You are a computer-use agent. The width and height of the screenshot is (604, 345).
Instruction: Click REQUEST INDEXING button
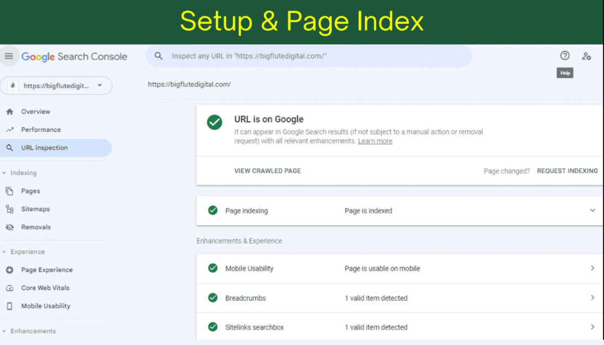pos(567,171)
